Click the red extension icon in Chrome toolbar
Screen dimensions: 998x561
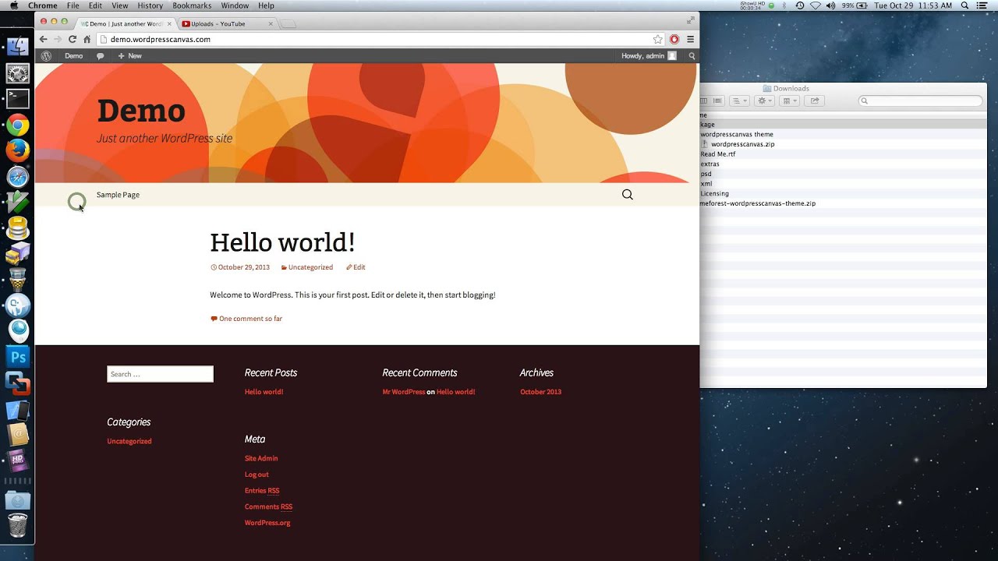(674, 39)
